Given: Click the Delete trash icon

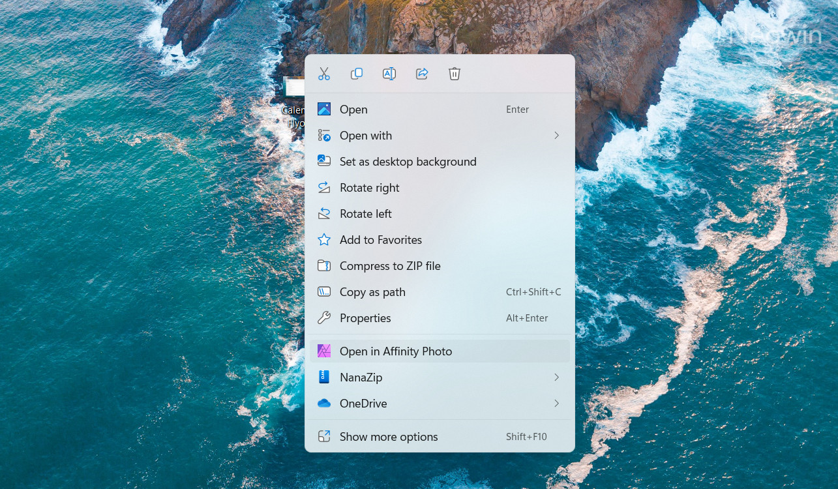Looking at the screenshot, I should 455,74.
